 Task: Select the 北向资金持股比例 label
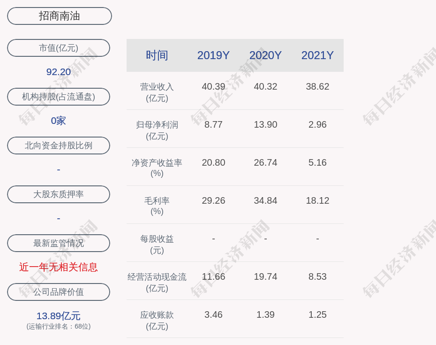pyautogui.click(x=59, y=146)
